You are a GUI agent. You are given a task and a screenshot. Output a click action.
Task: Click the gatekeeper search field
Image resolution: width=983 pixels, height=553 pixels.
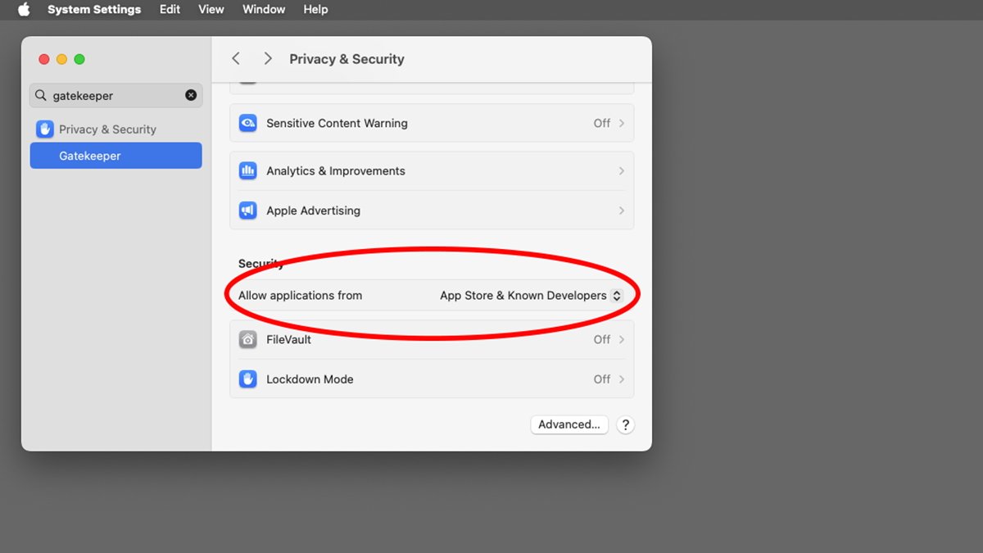coord(116,95)
